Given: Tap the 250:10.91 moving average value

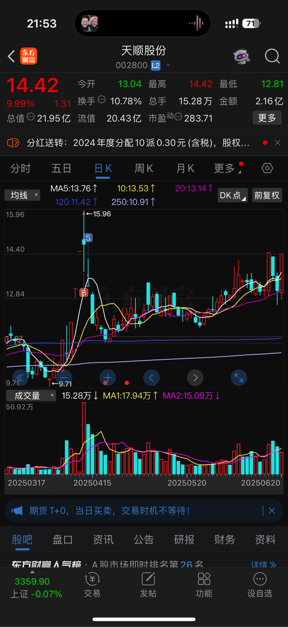Looking at the screenshot, I should click(133, 202).
